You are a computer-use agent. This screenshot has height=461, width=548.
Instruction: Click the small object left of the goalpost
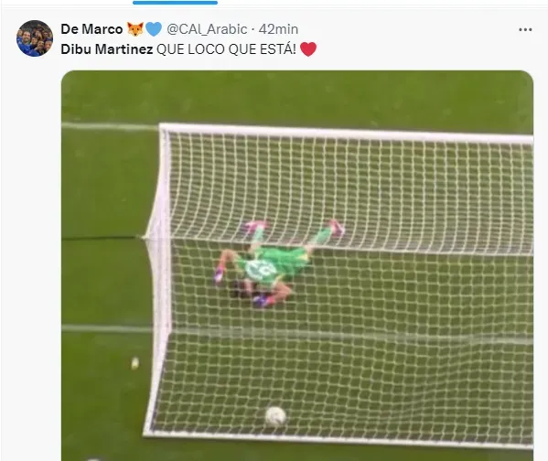click(x=134, y=363)
